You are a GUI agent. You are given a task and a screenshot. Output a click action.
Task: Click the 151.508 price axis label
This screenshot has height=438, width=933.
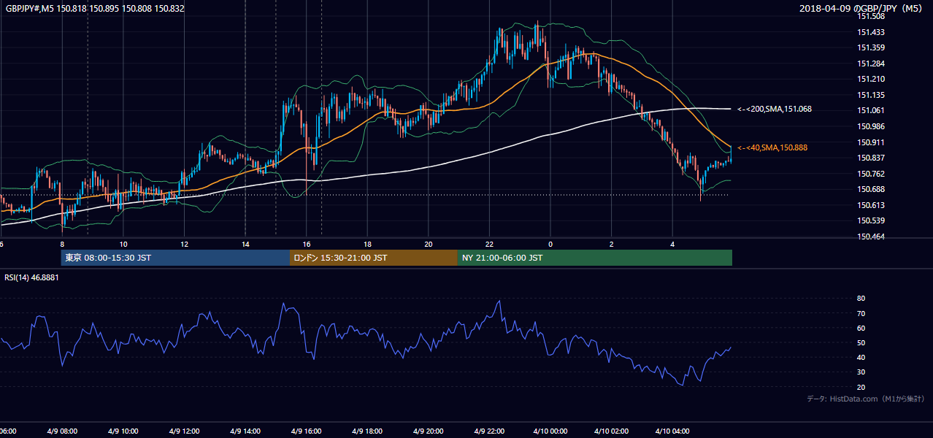coord(870,16)
